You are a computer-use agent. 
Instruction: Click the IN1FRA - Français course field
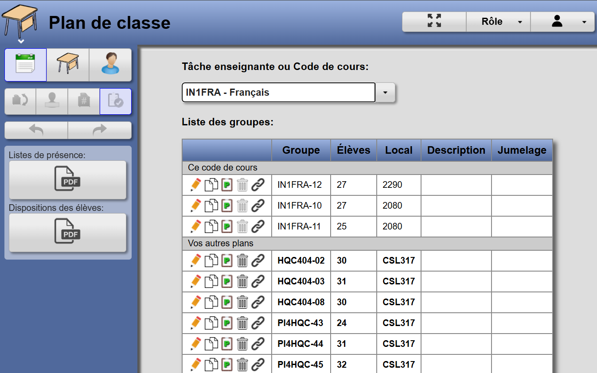tap(278, 92)
